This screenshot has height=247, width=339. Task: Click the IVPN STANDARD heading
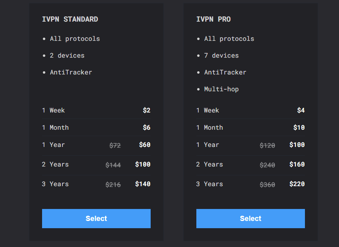[70, 19]
